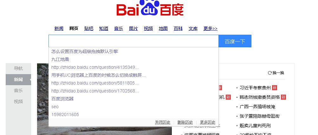This screenshot has width=318, height=135.
Task: Select suggestion 怎么设置百度为超级拖拽默认引擎
Action: [133, 51]
